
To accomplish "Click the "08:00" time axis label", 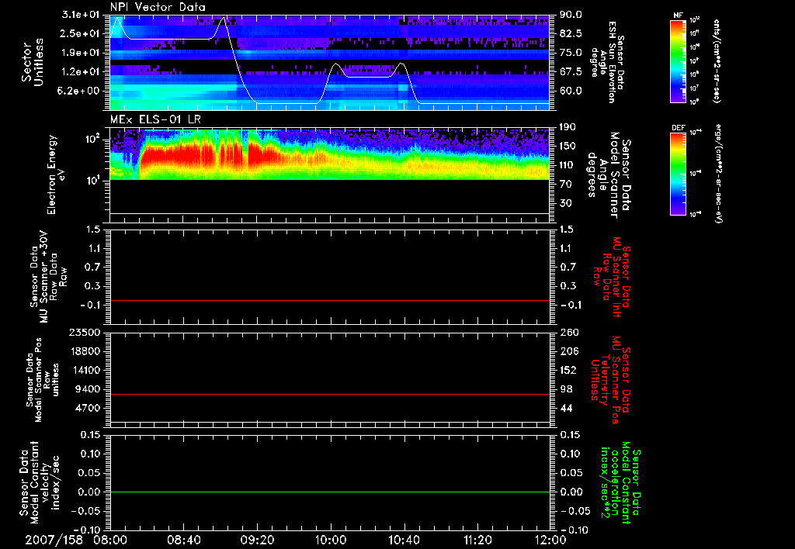I will point(109,540).
